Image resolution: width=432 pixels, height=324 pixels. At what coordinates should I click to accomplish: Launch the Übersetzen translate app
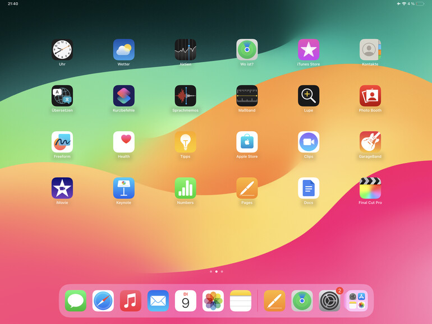(62, 95)
